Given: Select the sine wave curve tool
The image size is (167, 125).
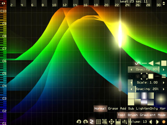Looking at the screenshot, I should 138,63.
